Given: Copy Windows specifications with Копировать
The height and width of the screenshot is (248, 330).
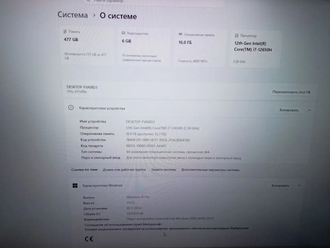Looking at the screenshot, I should click(x=280, y=185).
